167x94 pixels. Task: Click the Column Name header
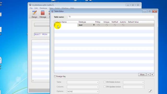click(61, 22)
